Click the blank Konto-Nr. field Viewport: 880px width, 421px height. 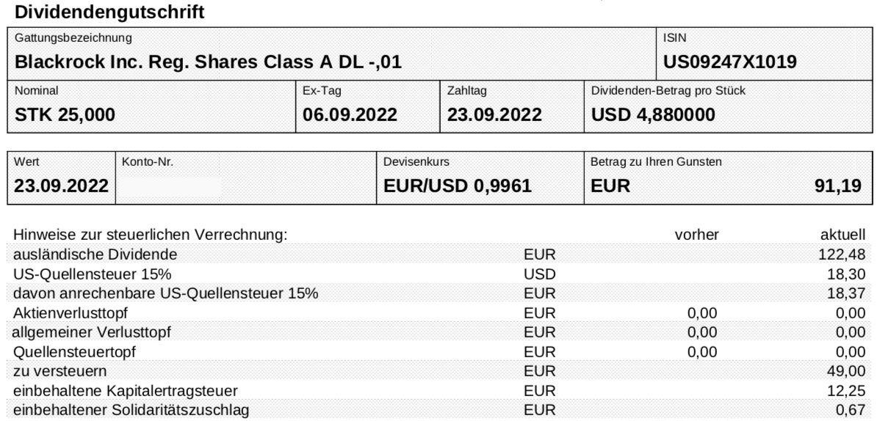point(246,177)
